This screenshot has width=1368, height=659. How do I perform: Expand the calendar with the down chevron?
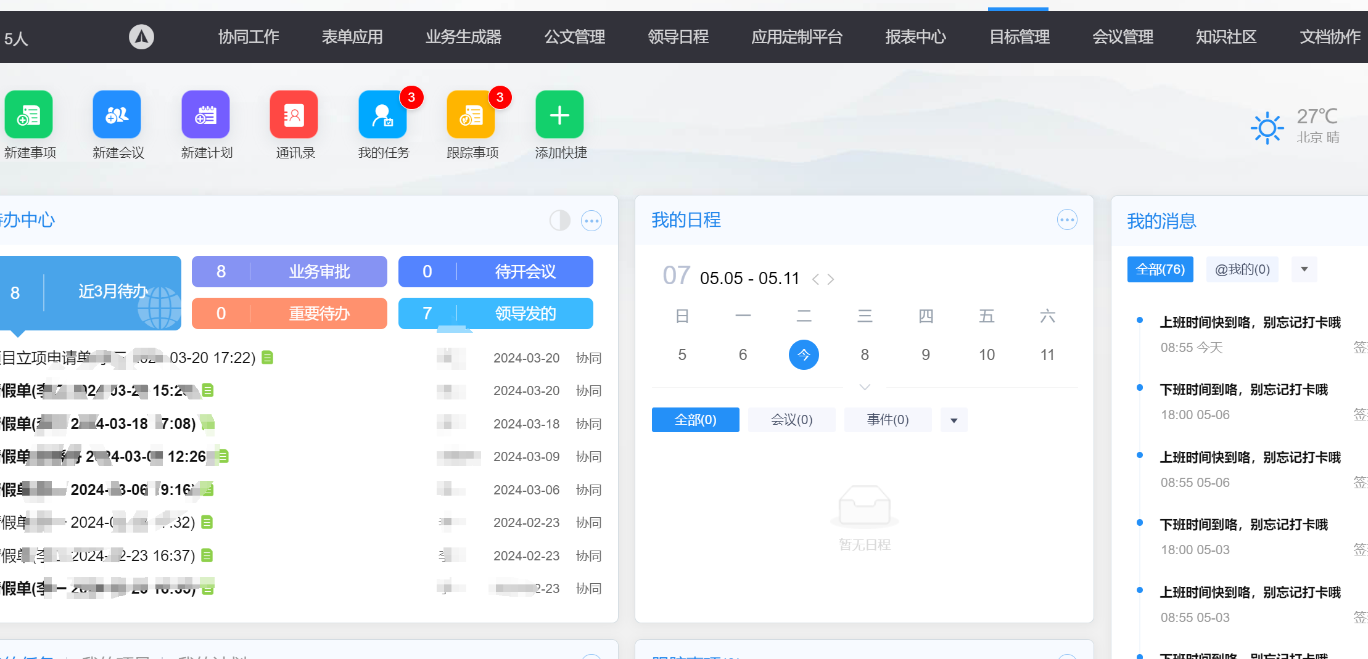[865, 387]
